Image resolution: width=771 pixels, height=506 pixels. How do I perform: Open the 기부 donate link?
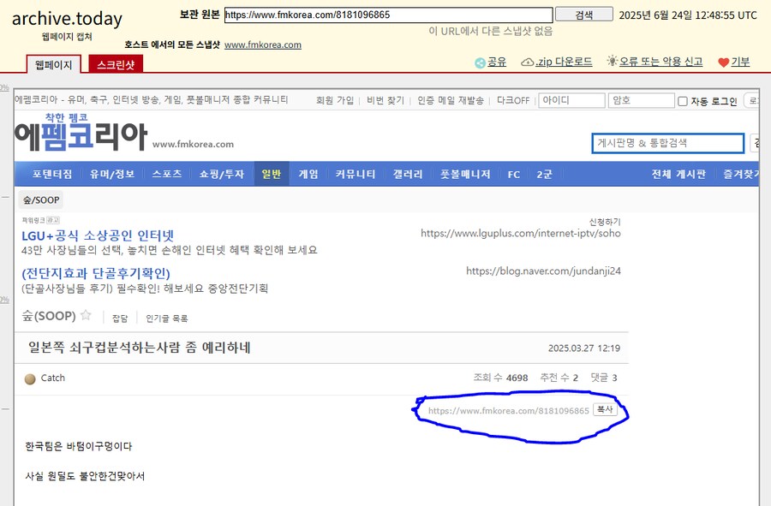click(740, 62)
